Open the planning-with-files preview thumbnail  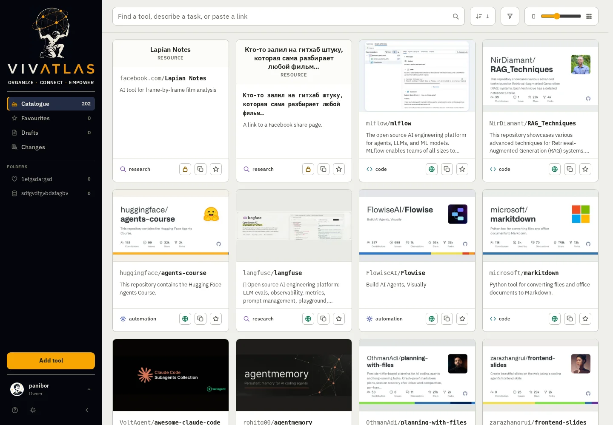pos(417,375)
